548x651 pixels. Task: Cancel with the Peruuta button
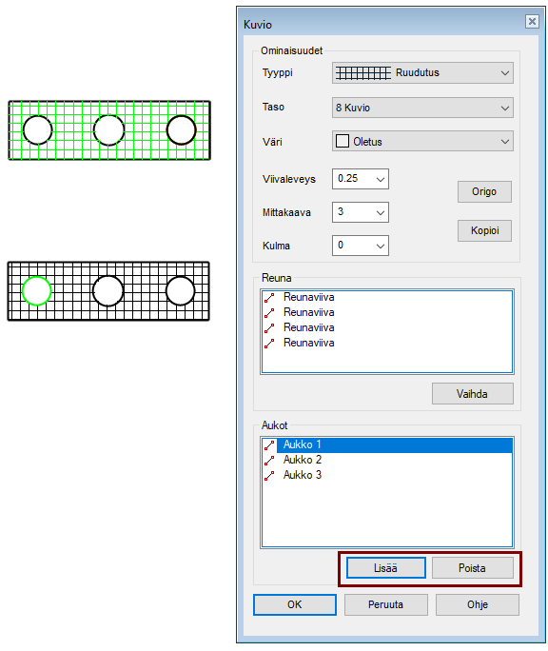385,604
